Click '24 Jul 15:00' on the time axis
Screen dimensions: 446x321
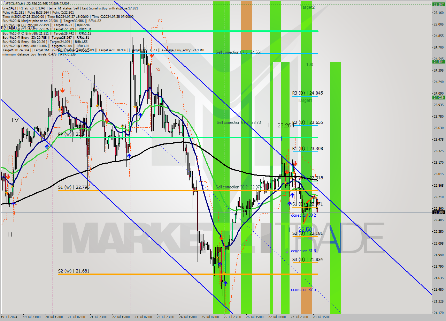pos(188,317)
